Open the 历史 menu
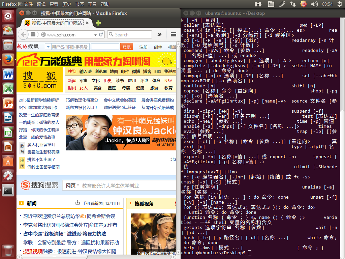Viewport: 345px width, 259px height. coord(66,4)
